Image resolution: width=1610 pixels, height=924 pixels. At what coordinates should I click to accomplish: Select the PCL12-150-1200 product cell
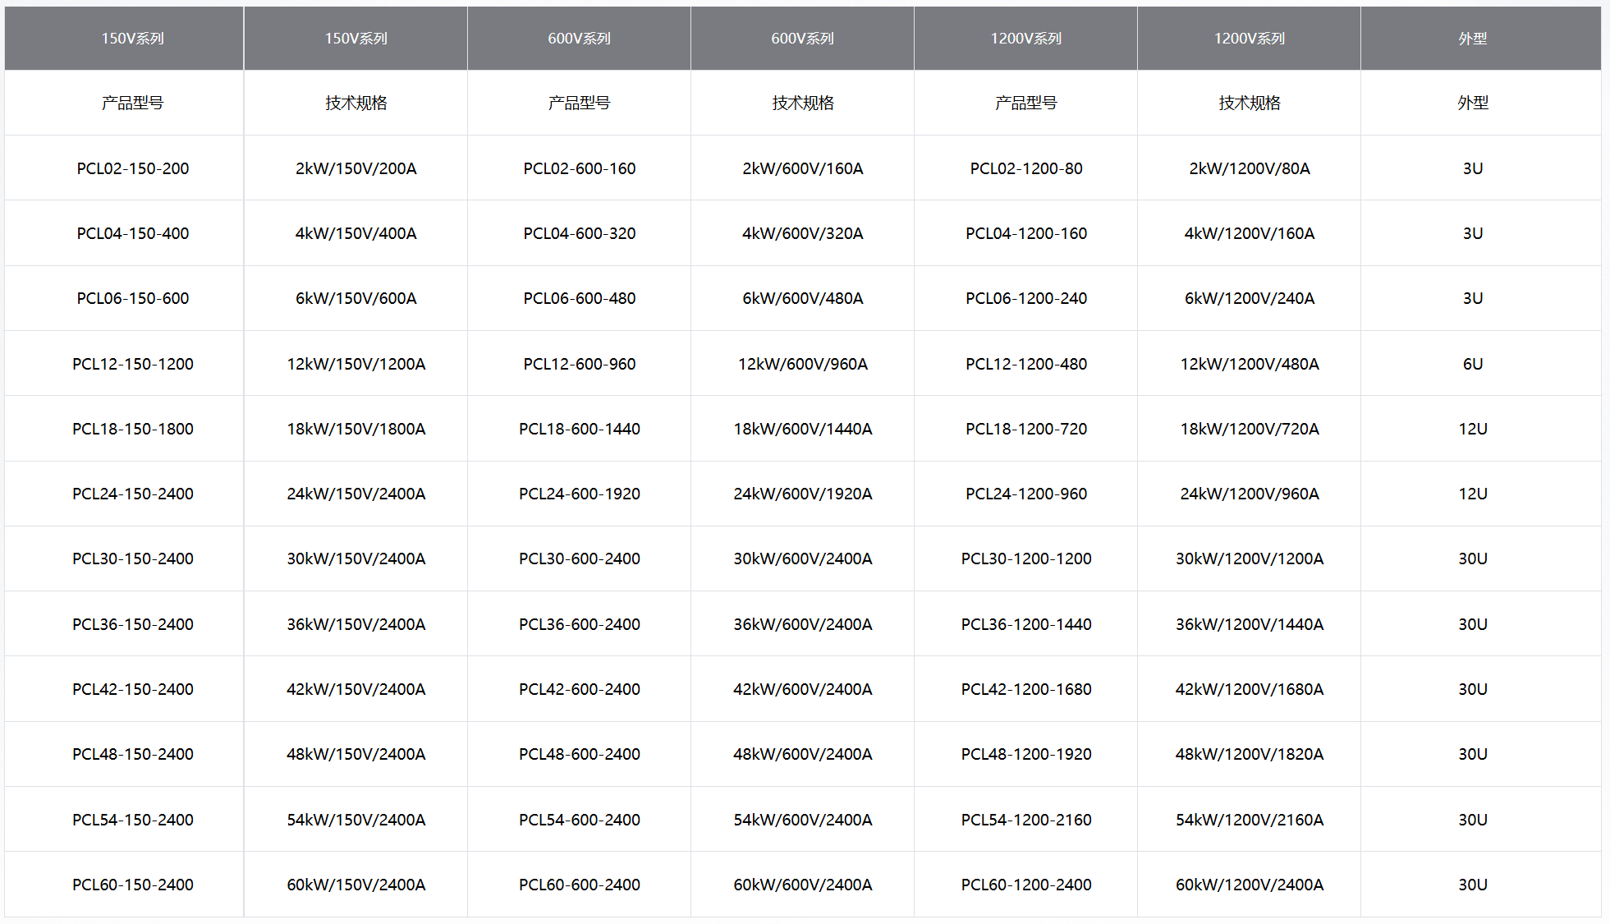[133, 364]
